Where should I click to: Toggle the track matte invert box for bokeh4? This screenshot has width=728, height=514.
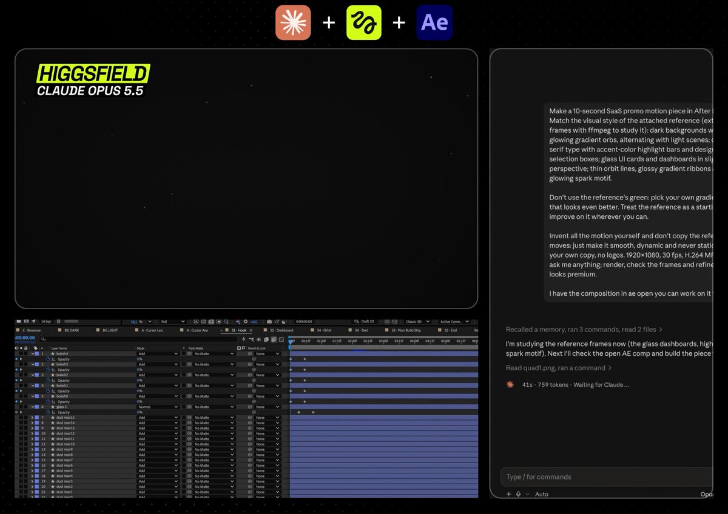[184, 353]
